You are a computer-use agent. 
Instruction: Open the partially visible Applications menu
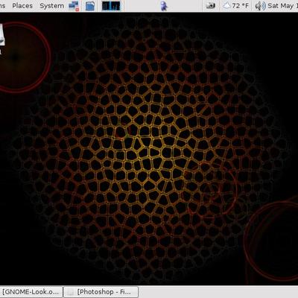click(x=3, y=6)
